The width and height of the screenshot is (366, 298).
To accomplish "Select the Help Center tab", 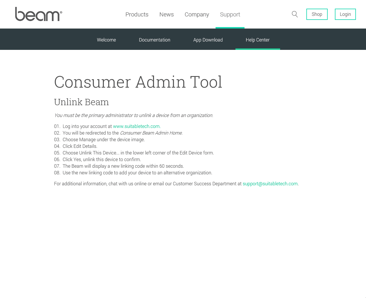I will pos(258,40).
